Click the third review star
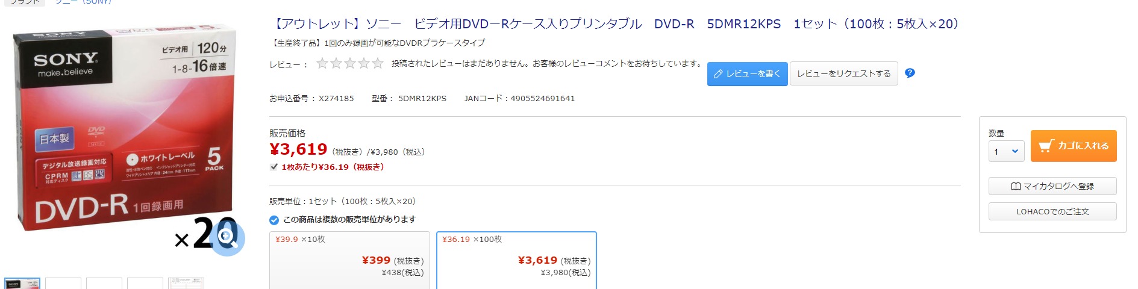 coord(350,63)
